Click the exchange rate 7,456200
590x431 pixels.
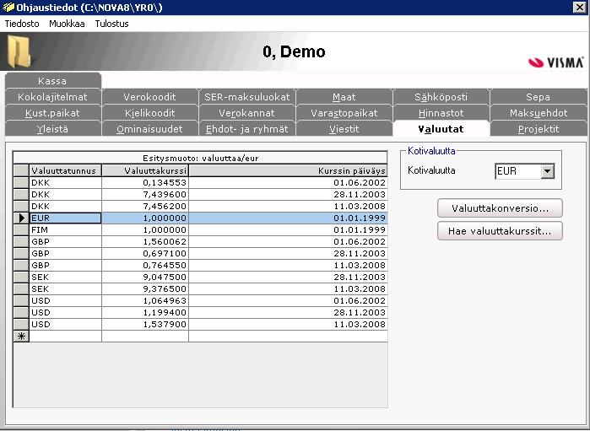[x=145, y=207]
